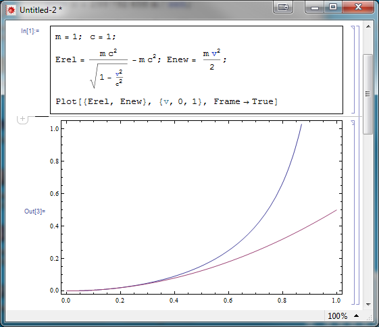The width and height of the screenshot is (379, 327).
Task: Click scrollbar down arrow
Action: pyautogui.click(x=368, y=304)
